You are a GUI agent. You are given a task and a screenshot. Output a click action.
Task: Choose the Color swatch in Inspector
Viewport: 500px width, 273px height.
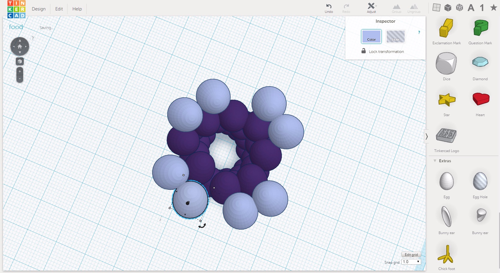[x=371, y=37]
